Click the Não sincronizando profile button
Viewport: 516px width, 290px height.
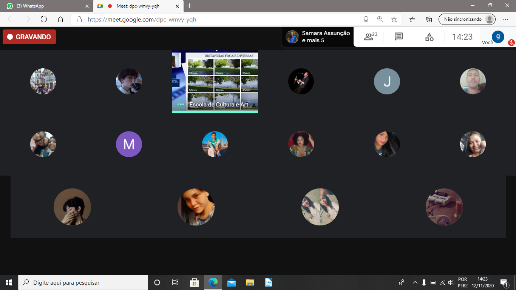click(467, 19)
